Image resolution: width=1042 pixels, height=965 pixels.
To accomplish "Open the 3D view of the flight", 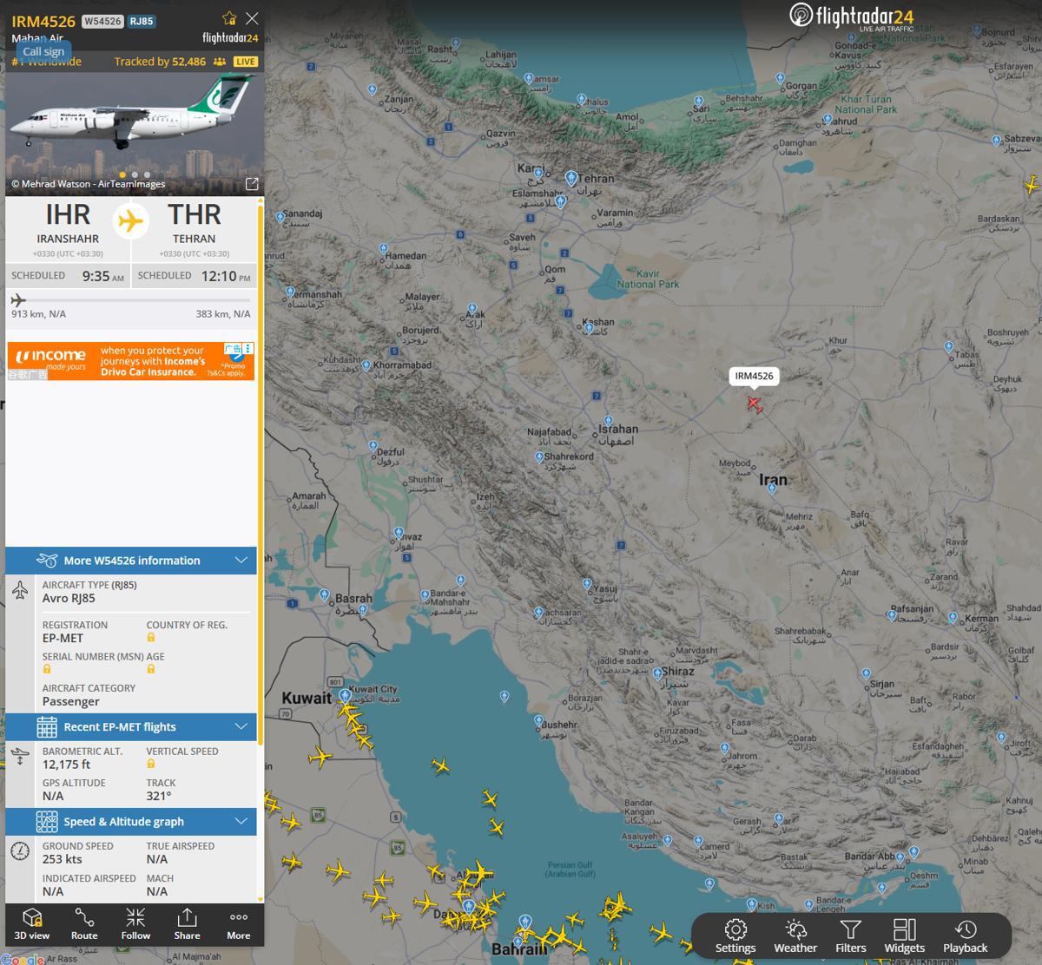I will click(31, 924).
